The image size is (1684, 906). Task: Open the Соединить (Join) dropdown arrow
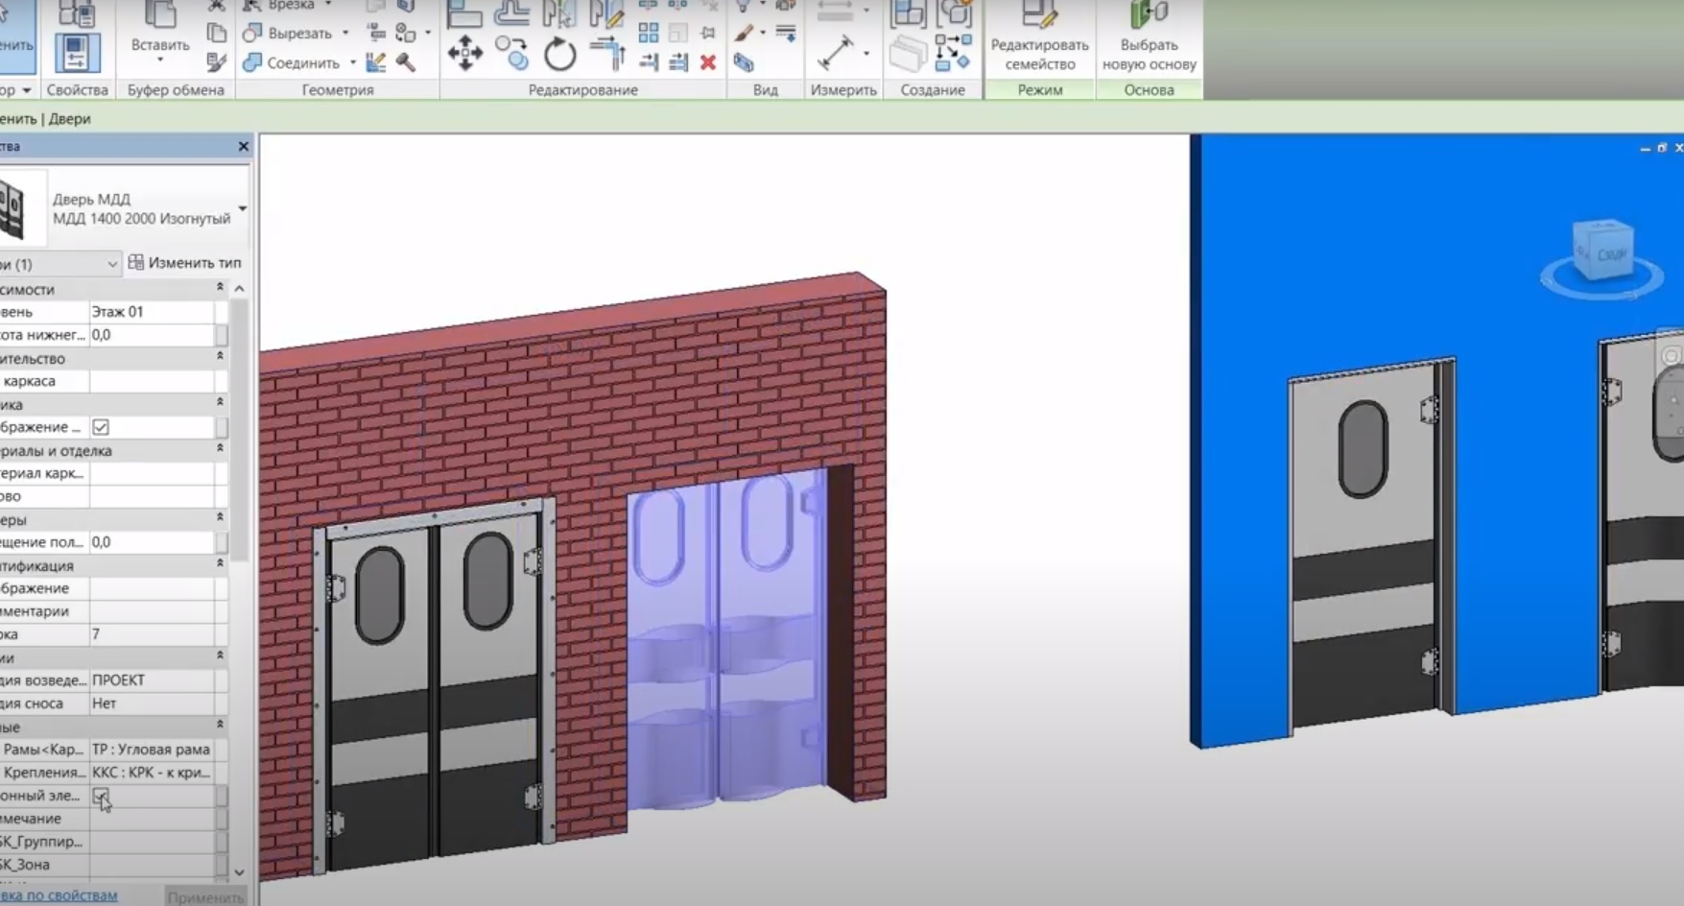click(352, 63)
